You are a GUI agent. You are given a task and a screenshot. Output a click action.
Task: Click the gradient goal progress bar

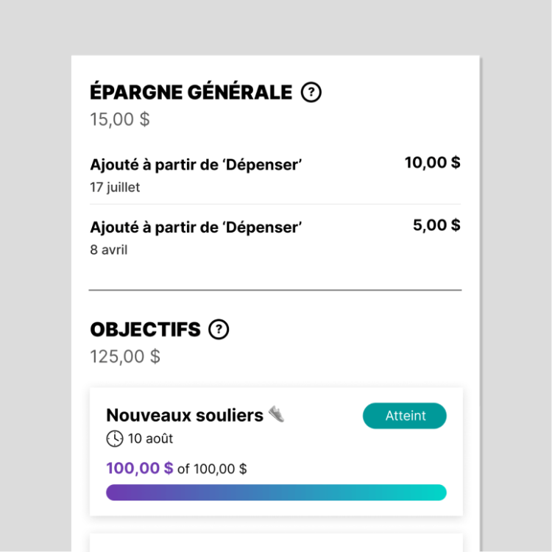(x=276, y=492)
